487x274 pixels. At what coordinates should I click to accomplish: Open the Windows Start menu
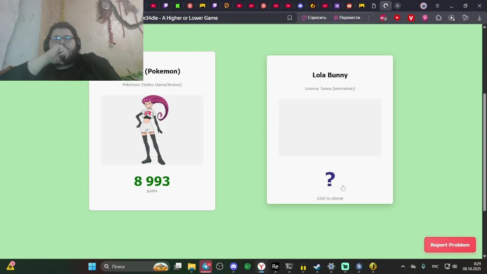coord(92,266)
